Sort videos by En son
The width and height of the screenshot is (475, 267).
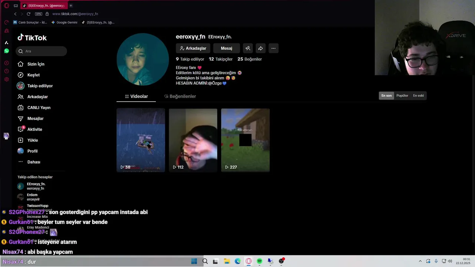(x=386, y=96)
